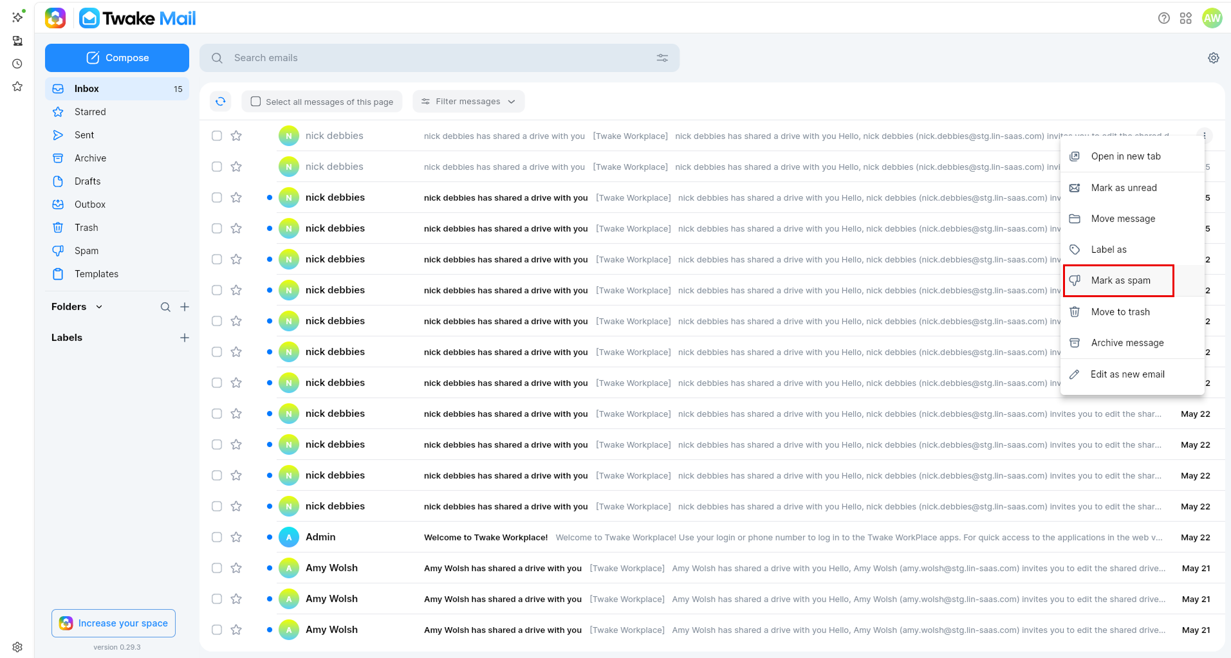Search folders using the magnifier icon

tap(165, 307)
